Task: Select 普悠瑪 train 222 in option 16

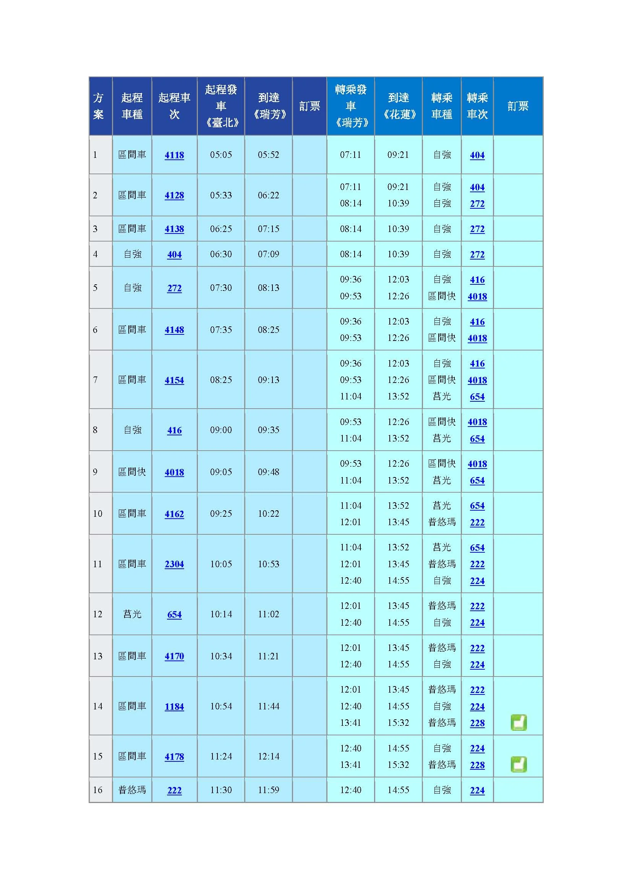Action: pyautogui.click(x=175, y=790)
